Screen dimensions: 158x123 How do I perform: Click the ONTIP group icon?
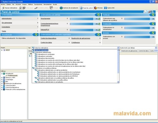[x=4, y=50]
